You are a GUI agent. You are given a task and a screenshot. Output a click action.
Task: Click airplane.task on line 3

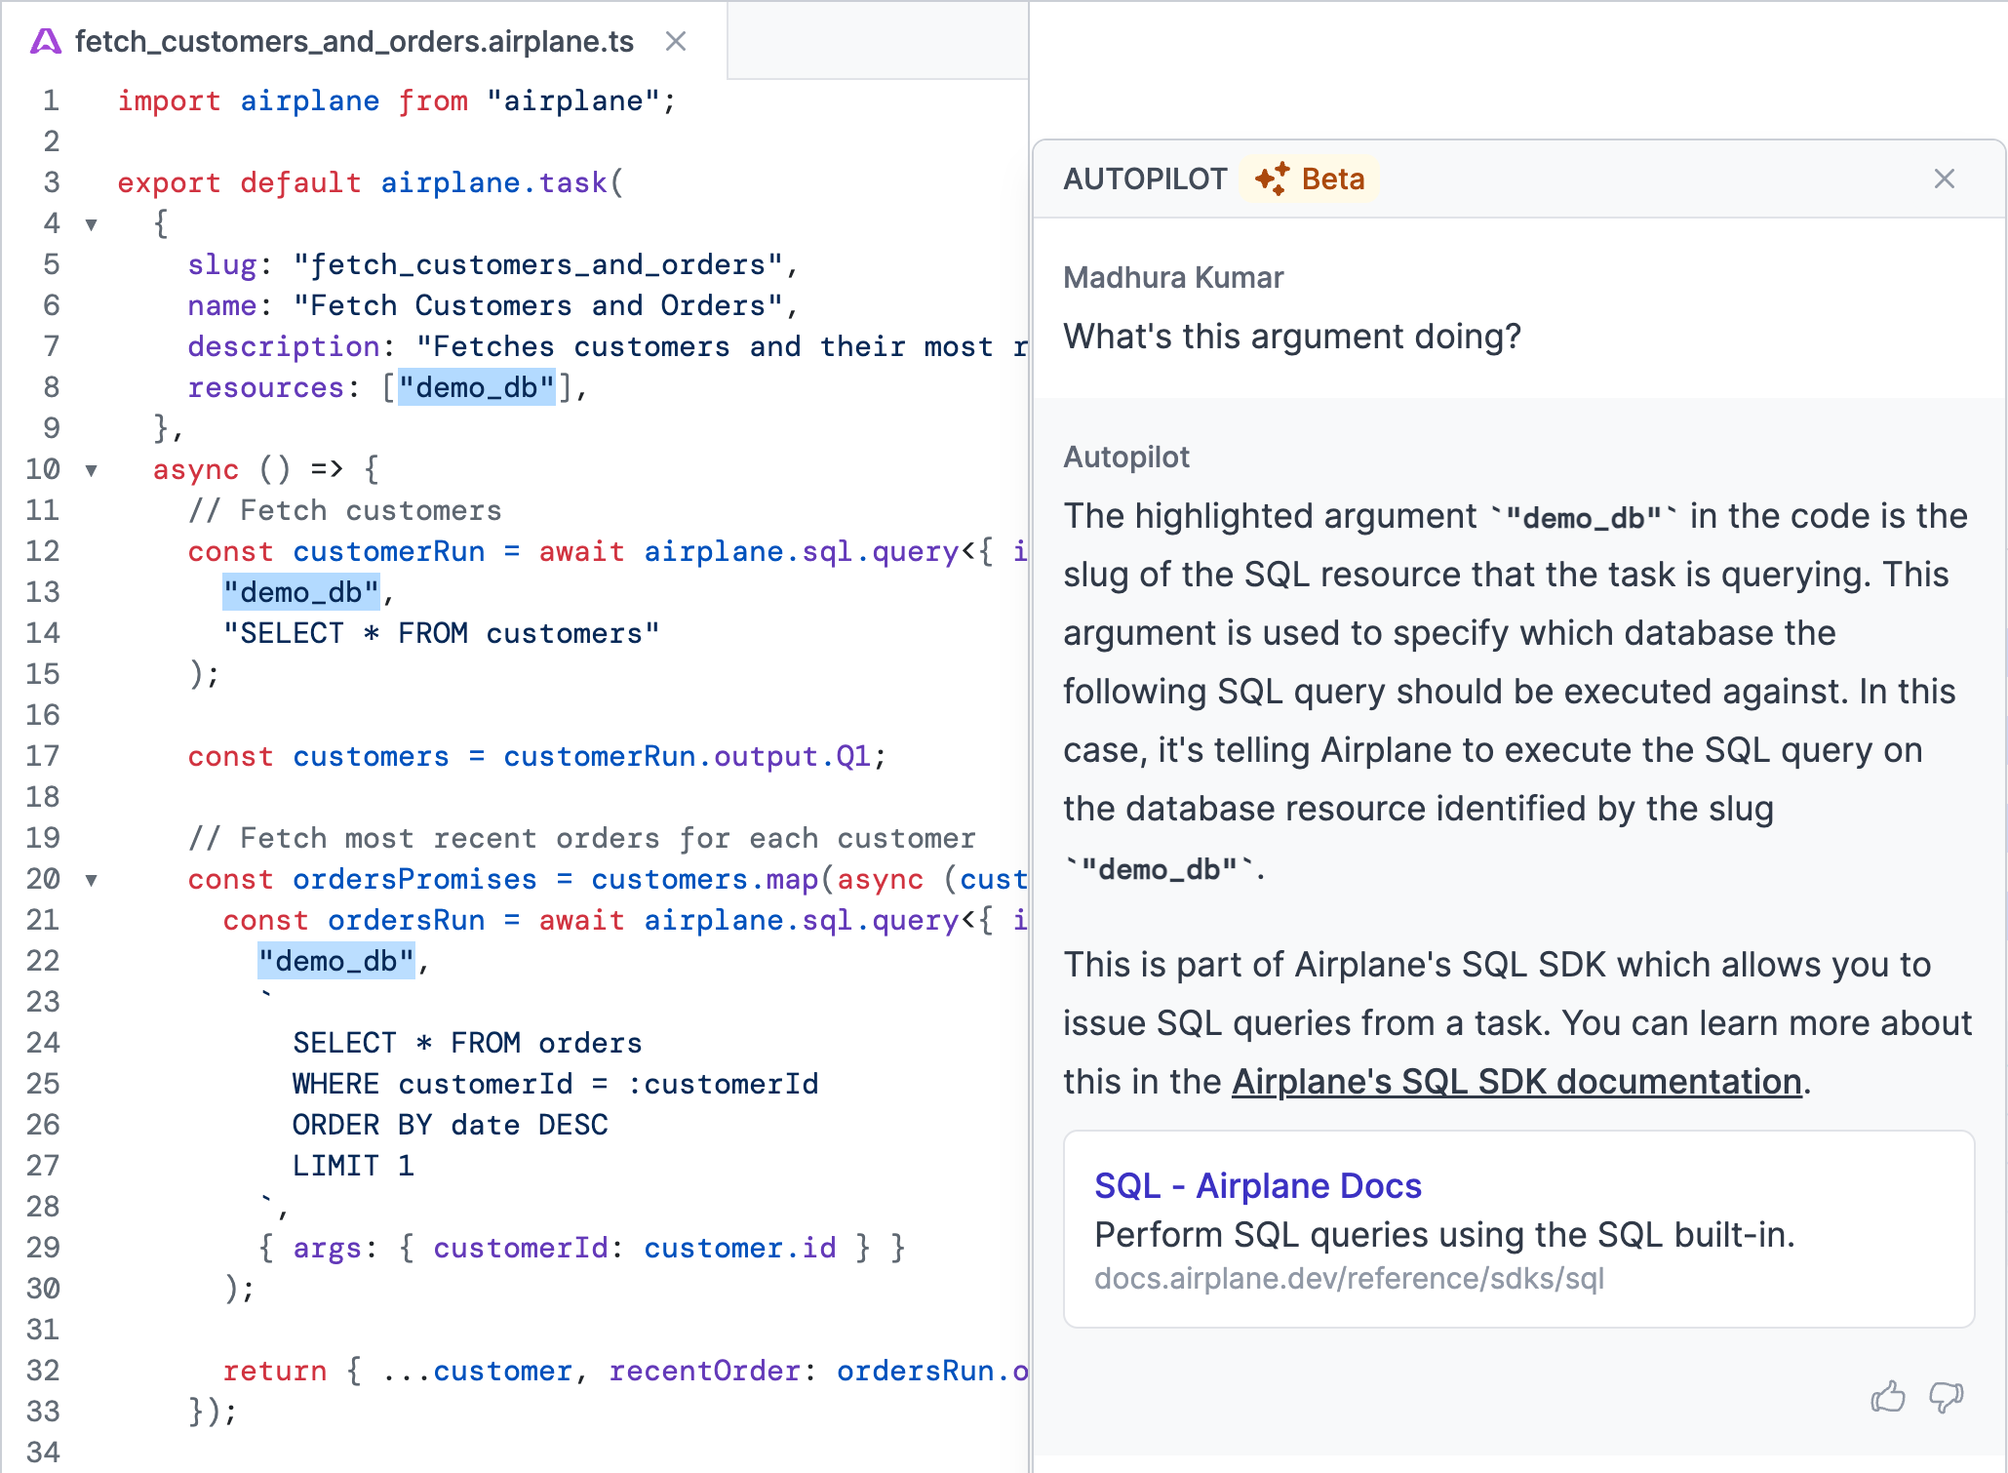tap(494, 182)
